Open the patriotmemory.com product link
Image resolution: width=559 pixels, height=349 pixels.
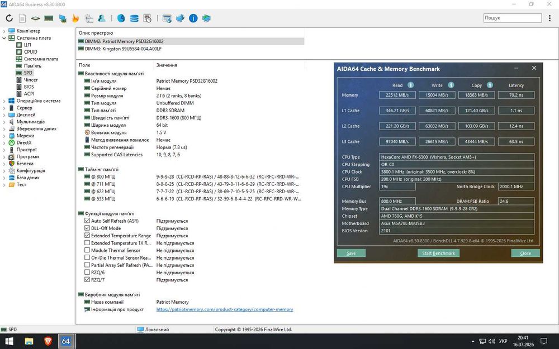pyautogui.click(x=225, y=309)
